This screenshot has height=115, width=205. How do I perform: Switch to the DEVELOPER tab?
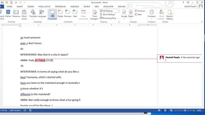[x=108, y=6]
